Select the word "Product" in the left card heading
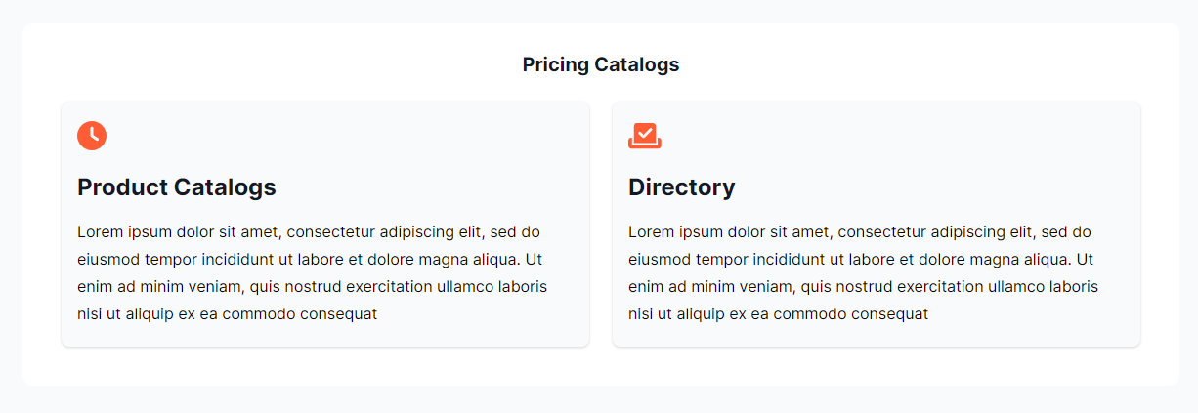The width and height of the screenshot is (1198, 413). pyautogui.click(x=122, y=186)
